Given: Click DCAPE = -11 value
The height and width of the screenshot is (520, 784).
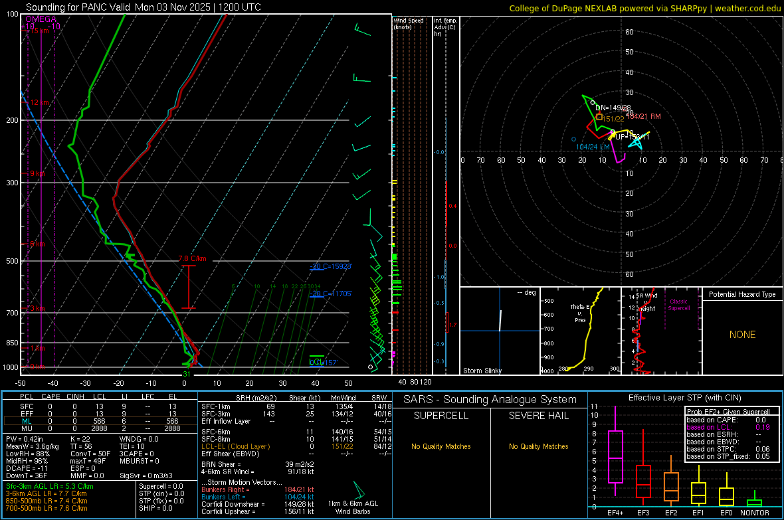Looking at the screenshot, I should [27, 468].
